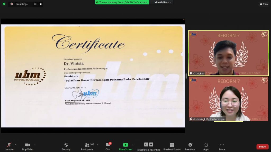
Task: Click the "Dr. Vinisia" name on certificate
Action: coord(74,63)
